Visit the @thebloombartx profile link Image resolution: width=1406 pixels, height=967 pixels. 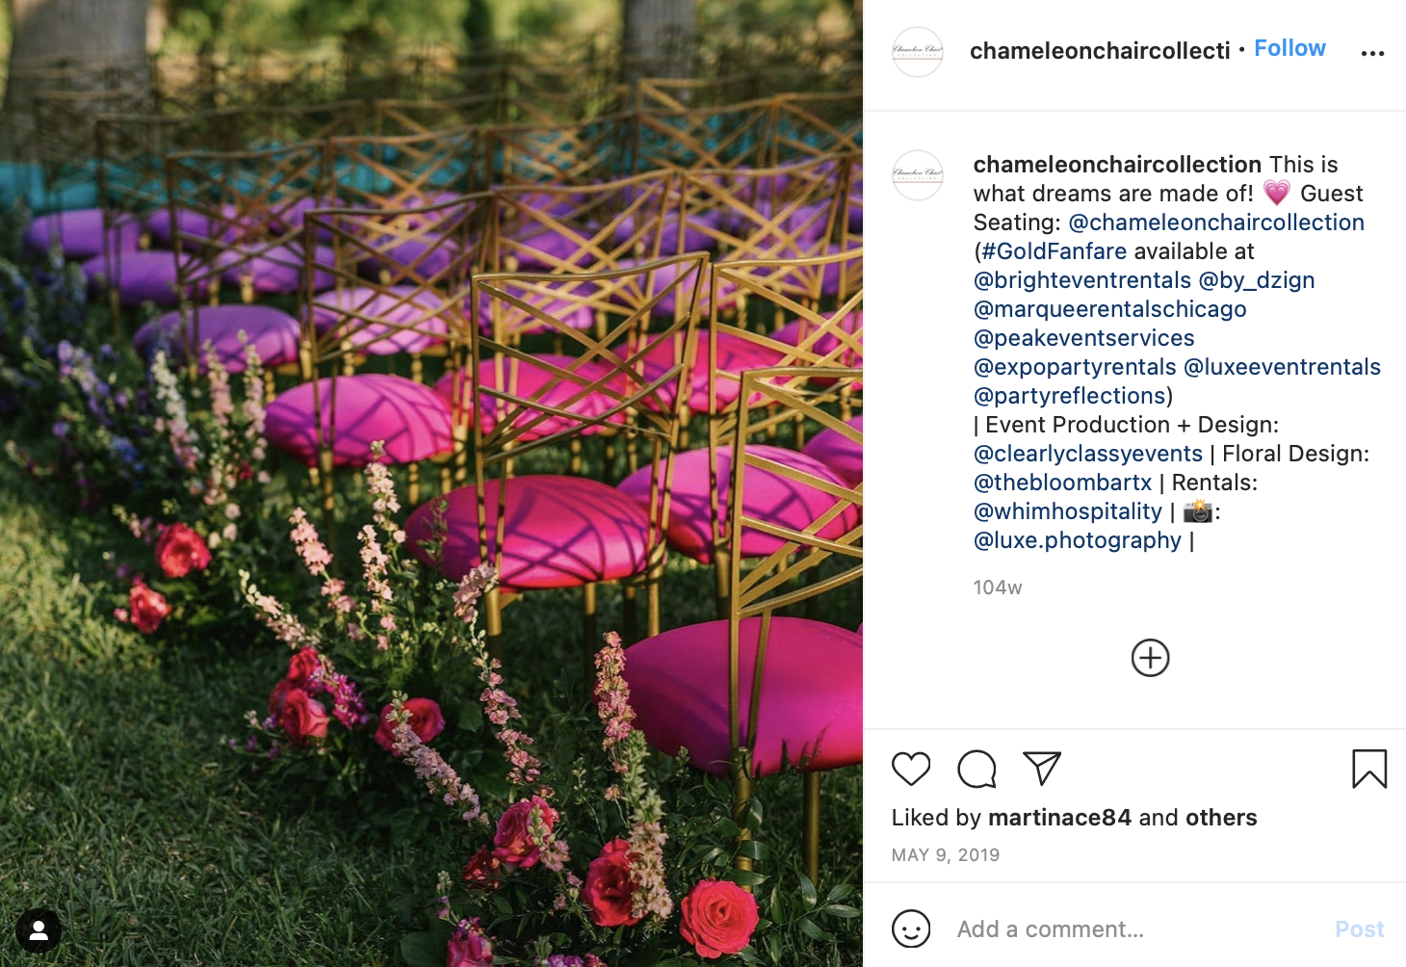point(1063,483)
